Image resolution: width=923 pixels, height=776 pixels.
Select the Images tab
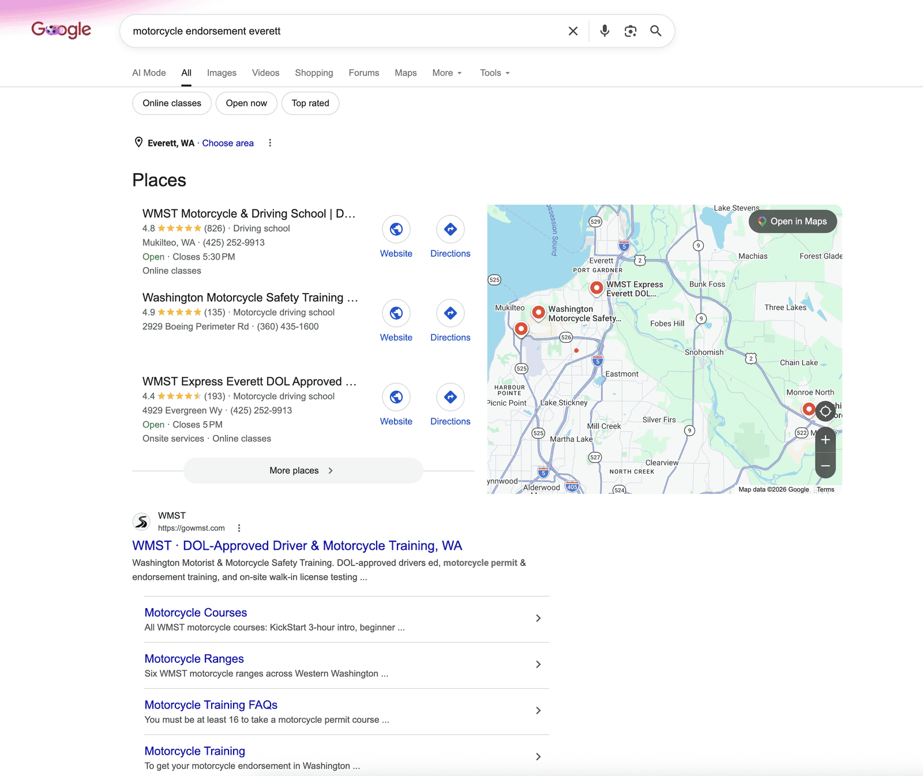click(x=222, y=73)
